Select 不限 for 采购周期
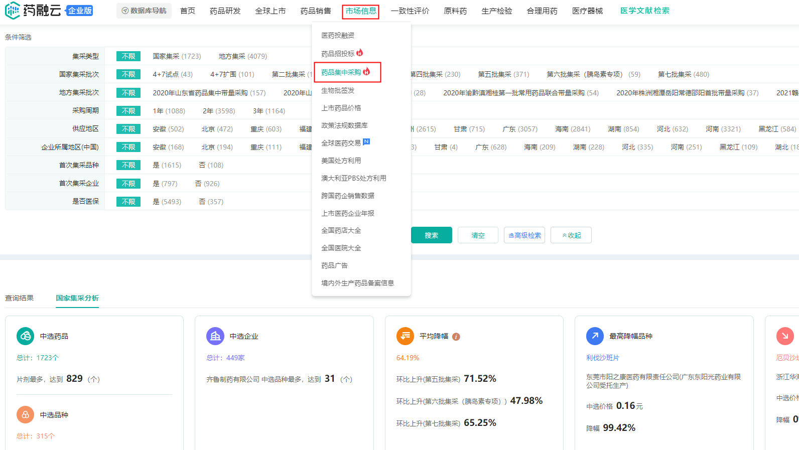This screenshot has width=799, height=450. pos(128,111)
